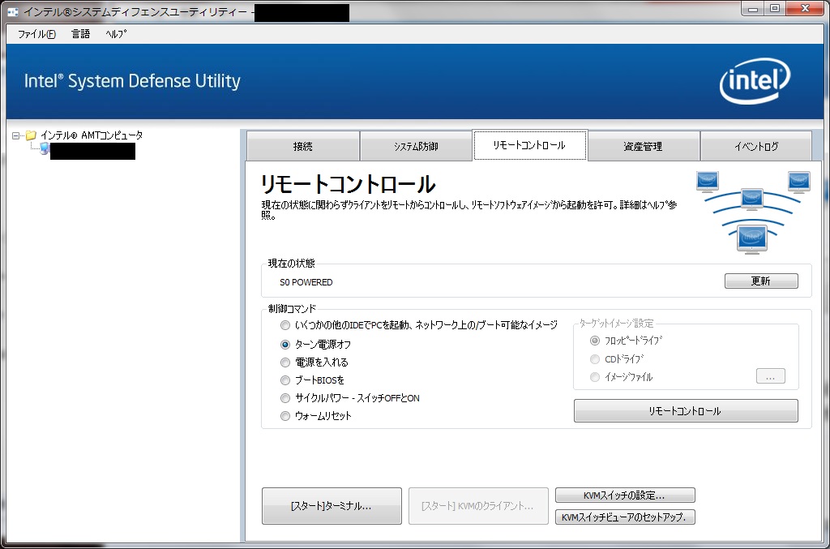Image resolution: width=830 pixels, height=549 pixels.
Task: Click the large リモートコントロール execute button
Action: coord(685,411)
